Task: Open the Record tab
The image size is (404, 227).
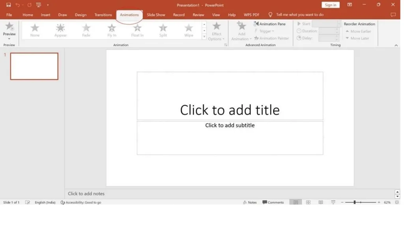Action: (179, 15)
